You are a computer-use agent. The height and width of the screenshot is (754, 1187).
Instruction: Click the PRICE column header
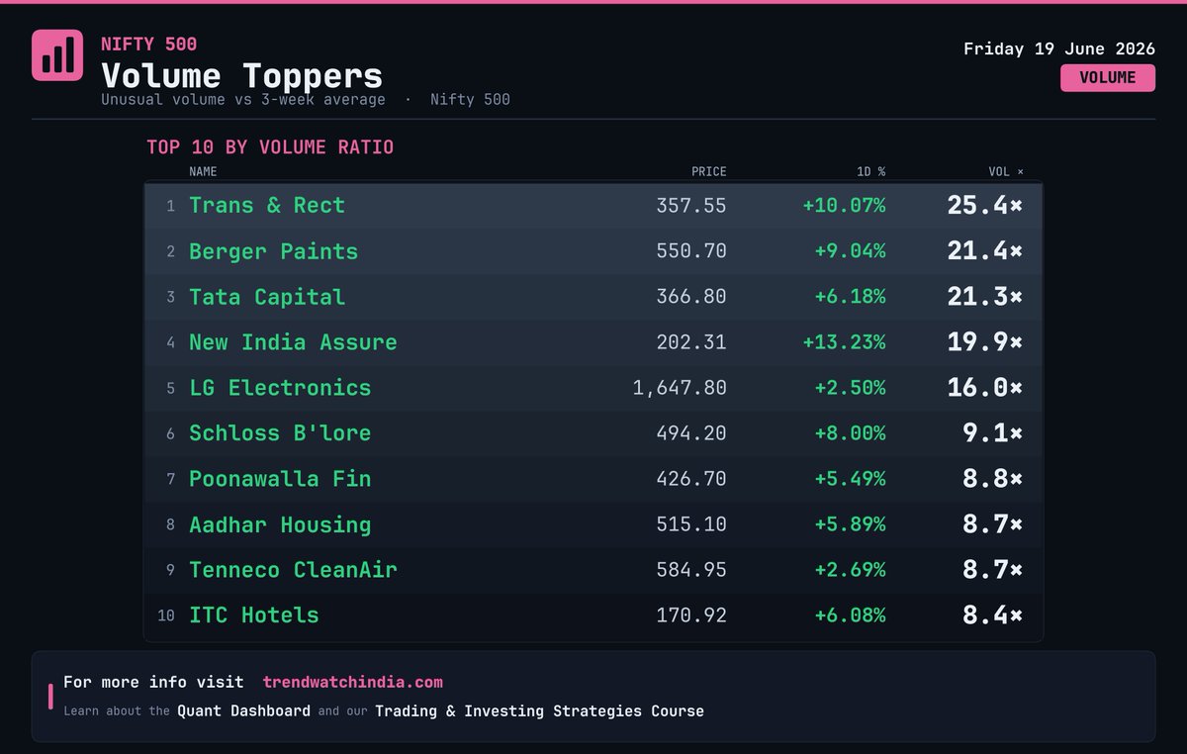(x=708, y=172)
